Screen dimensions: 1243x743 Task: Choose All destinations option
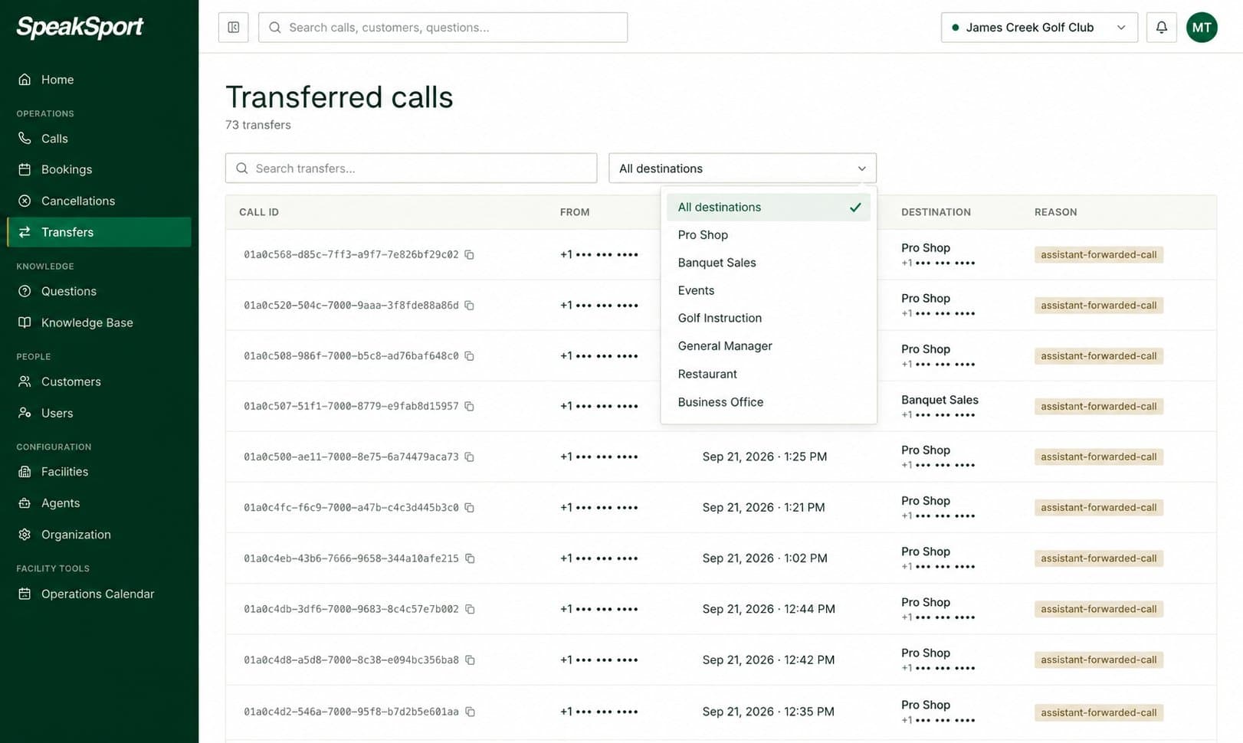click(x=769, y=207)
